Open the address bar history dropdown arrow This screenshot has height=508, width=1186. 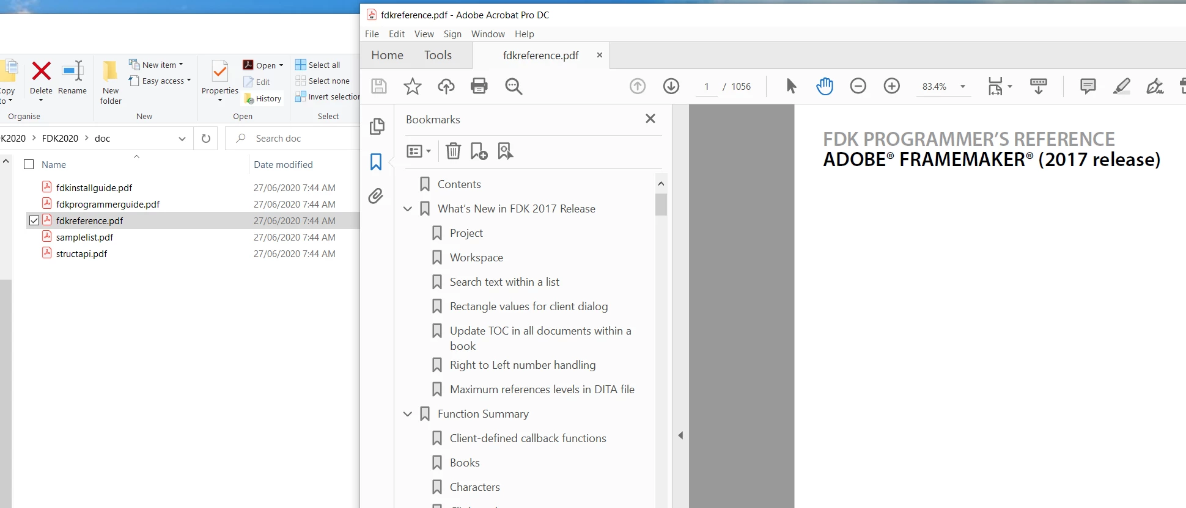(182, 139)
